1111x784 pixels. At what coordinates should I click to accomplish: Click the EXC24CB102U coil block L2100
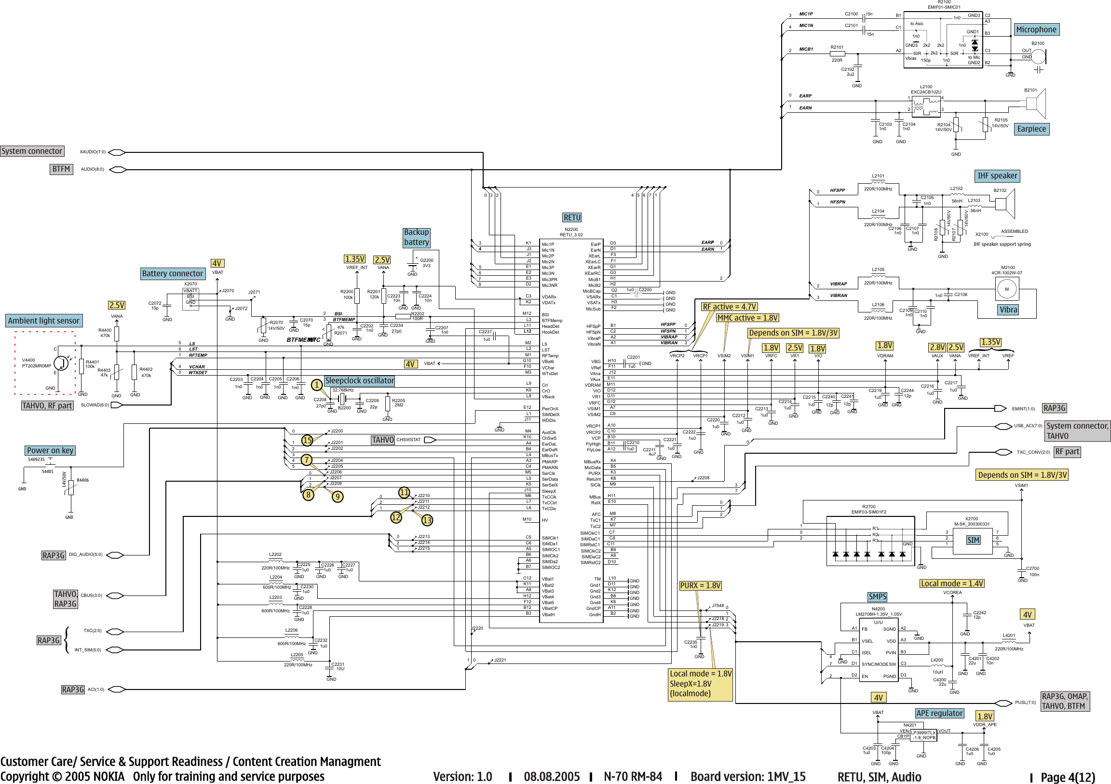click(x=926, y=106)
